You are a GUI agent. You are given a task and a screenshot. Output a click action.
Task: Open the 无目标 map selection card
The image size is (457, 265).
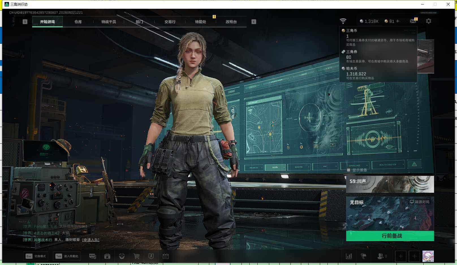(x=390, y=214)
